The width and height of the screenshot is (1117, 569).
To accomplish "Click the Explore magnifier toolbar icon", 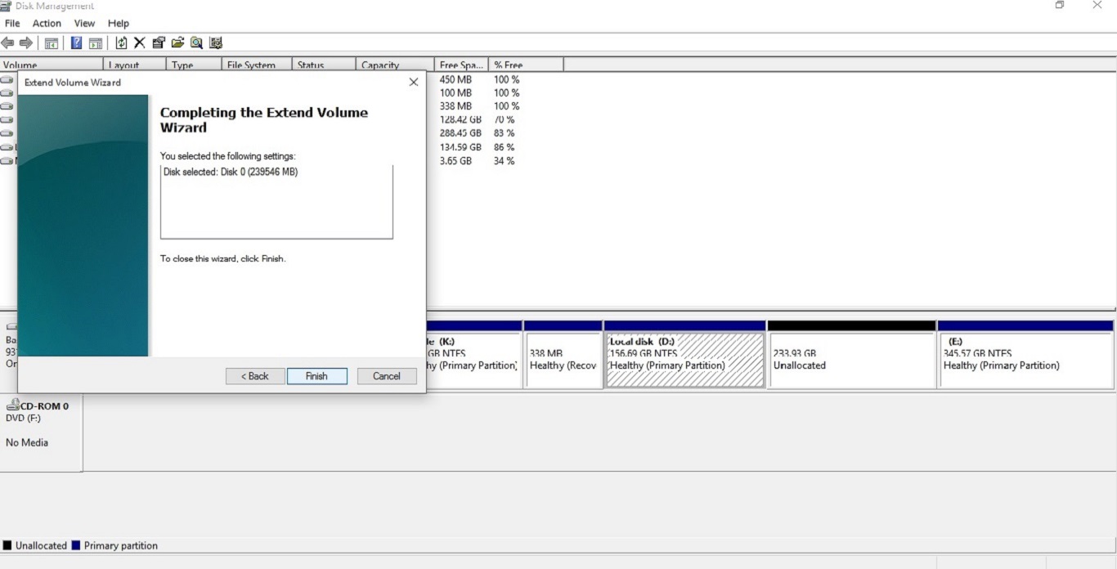I will [196, 43].
